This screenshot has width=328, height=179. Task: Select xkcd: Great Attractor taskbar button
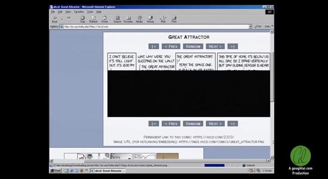(x=108, y=171)
